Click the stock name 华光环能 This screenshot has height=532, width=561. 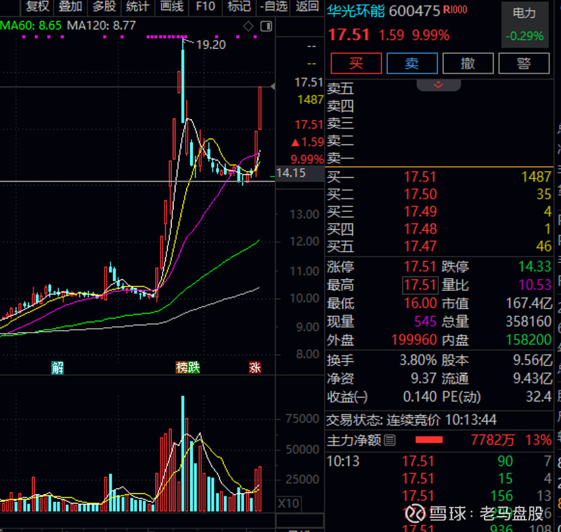356,11
